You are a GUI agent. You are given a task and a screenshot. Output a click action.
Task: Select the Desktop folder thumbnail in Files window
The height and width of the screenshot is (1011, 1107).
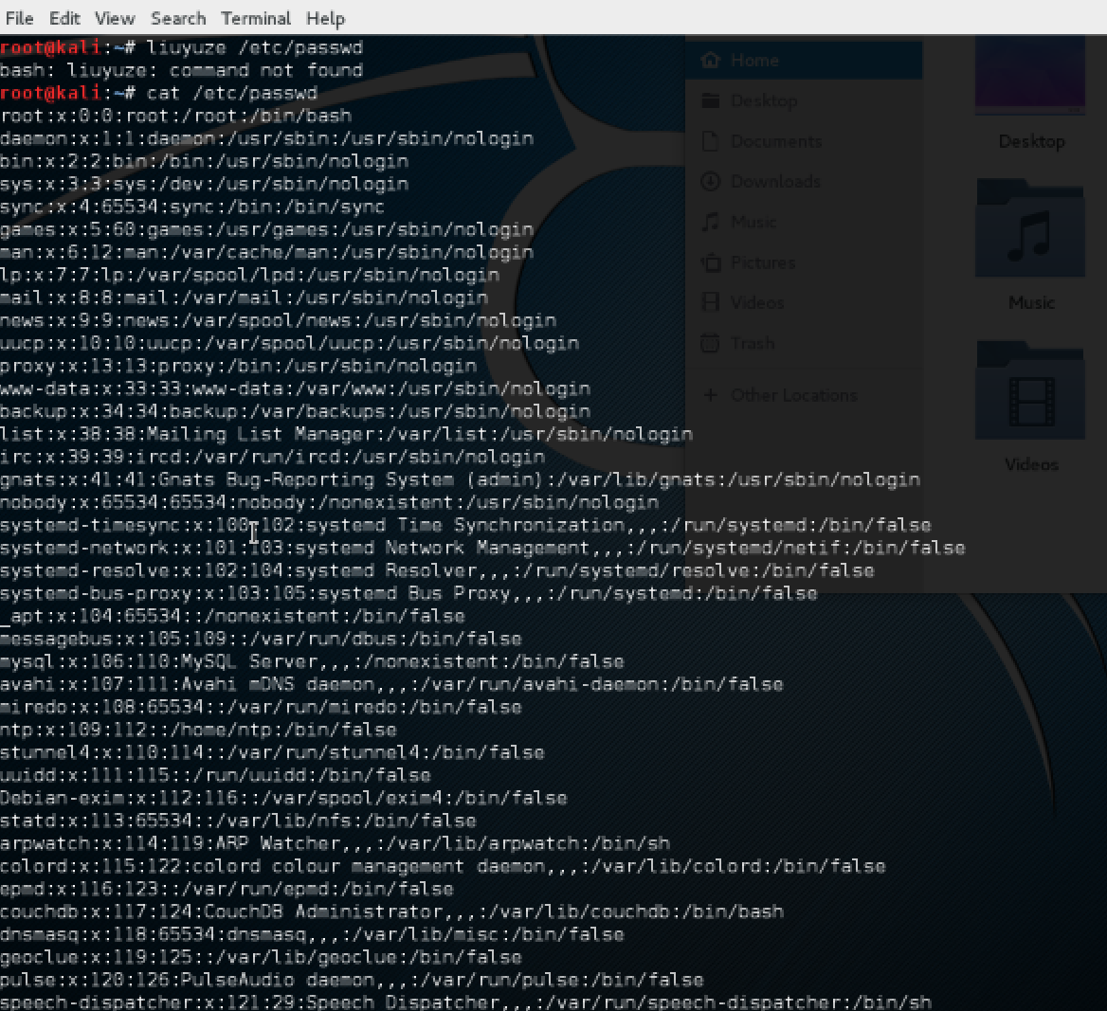click(x=1030, y=75)
